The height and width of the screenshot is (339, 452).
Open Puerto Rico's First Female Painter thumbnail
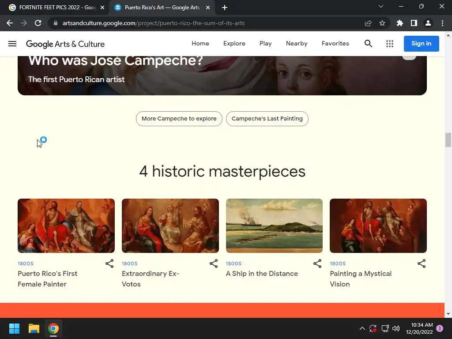pos(66,226)
